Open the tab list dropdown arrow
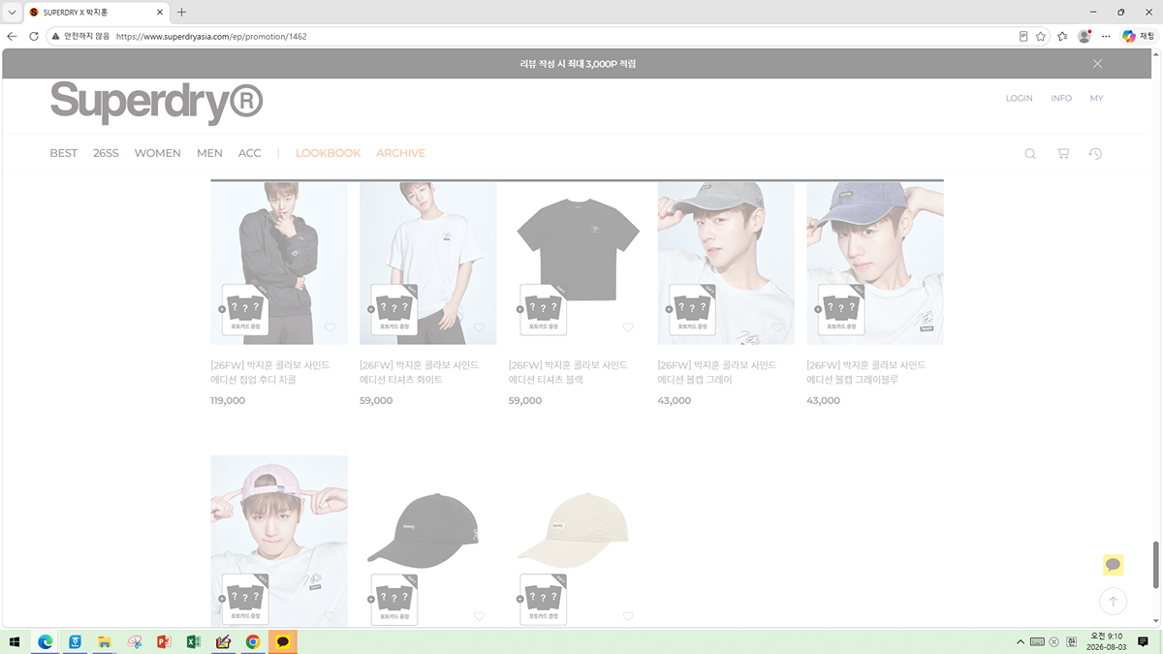The height and width of the screenshot is (654, 1163). pos(12,13)
